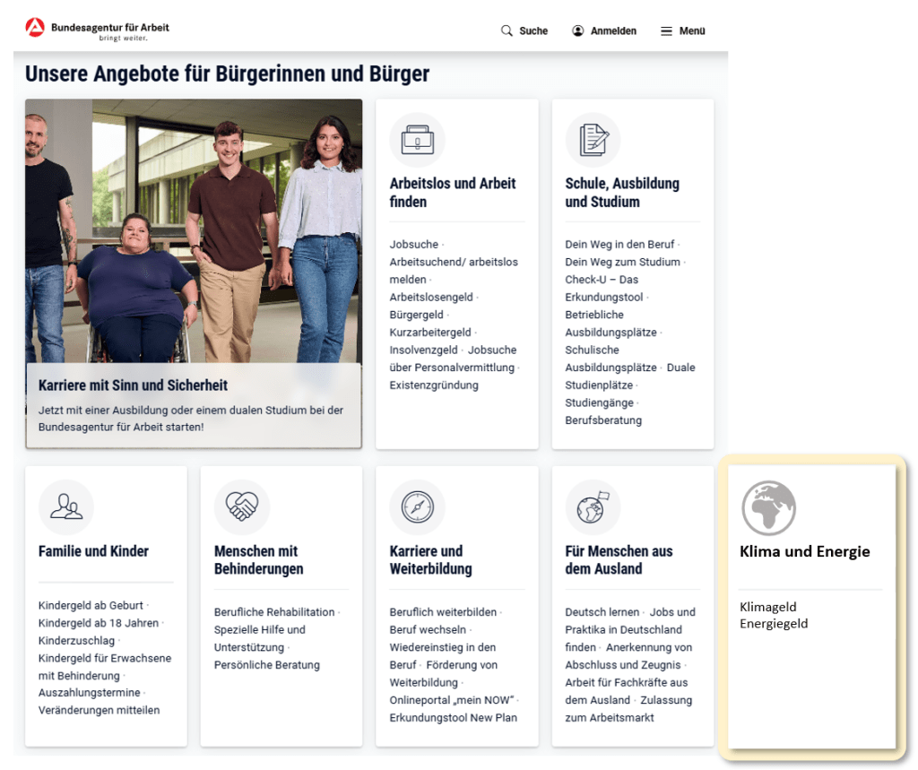
Task: Click the Karriere mit Sinn und Sicherheit heading
Action: coord(133,385)
